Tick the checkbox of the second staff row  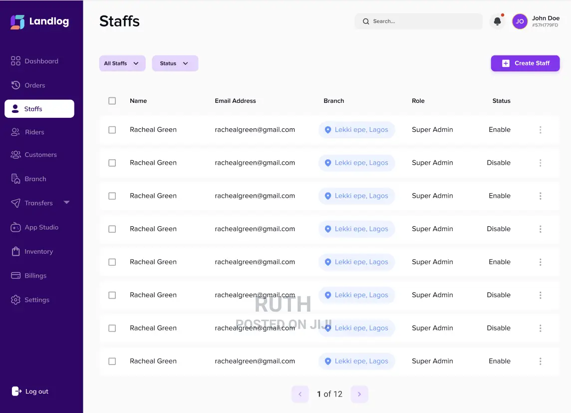(x=112, y=163)
